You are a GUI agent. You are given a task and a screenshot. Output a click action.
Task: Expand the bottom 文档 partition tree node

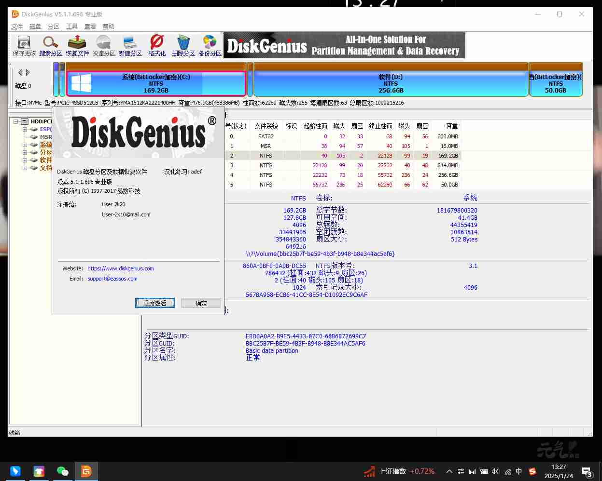25,168
